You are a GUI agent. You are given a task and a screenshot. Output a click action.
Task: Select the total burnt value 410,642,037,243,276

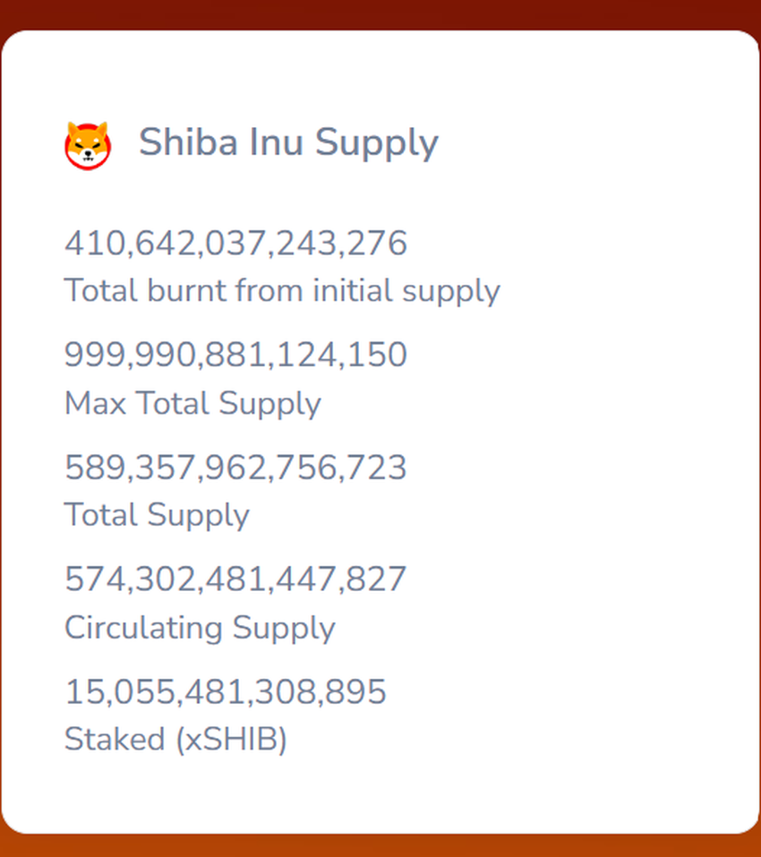(x=235, y=244)
